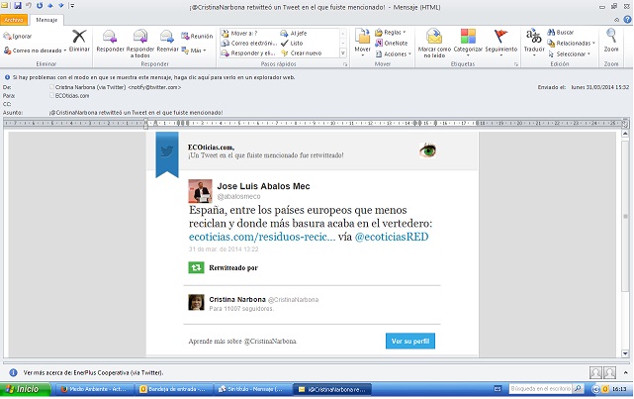This screenshot has height=399, width=634.
Task: Click Jose Luis Abalos Mec profile photo
Action: [x=200, y=191]
